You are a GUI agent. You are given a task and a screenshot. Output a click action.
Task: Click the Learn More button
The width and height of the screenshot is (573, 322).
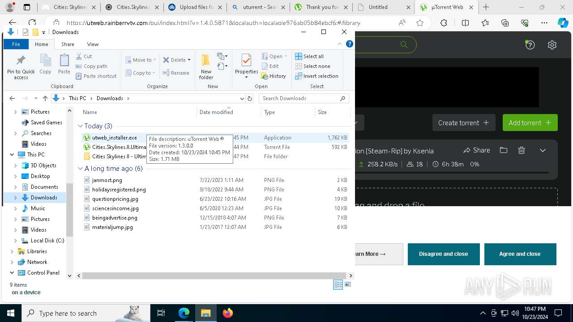click(x=379, y=254)
